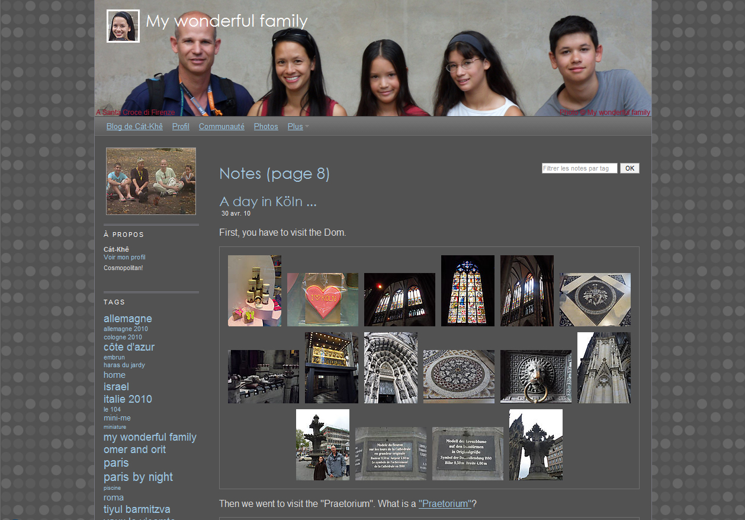Viewport: 745px width, 520px height.
Task: Open the I love Köln heart photo
Action: click(x=323, y=299)
